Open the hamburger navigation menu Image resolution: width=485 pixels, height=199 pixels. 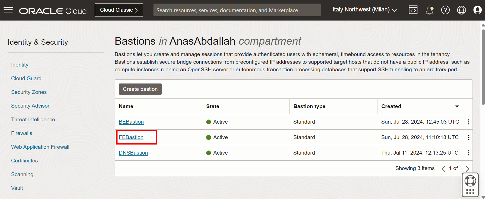coord(8,10)
